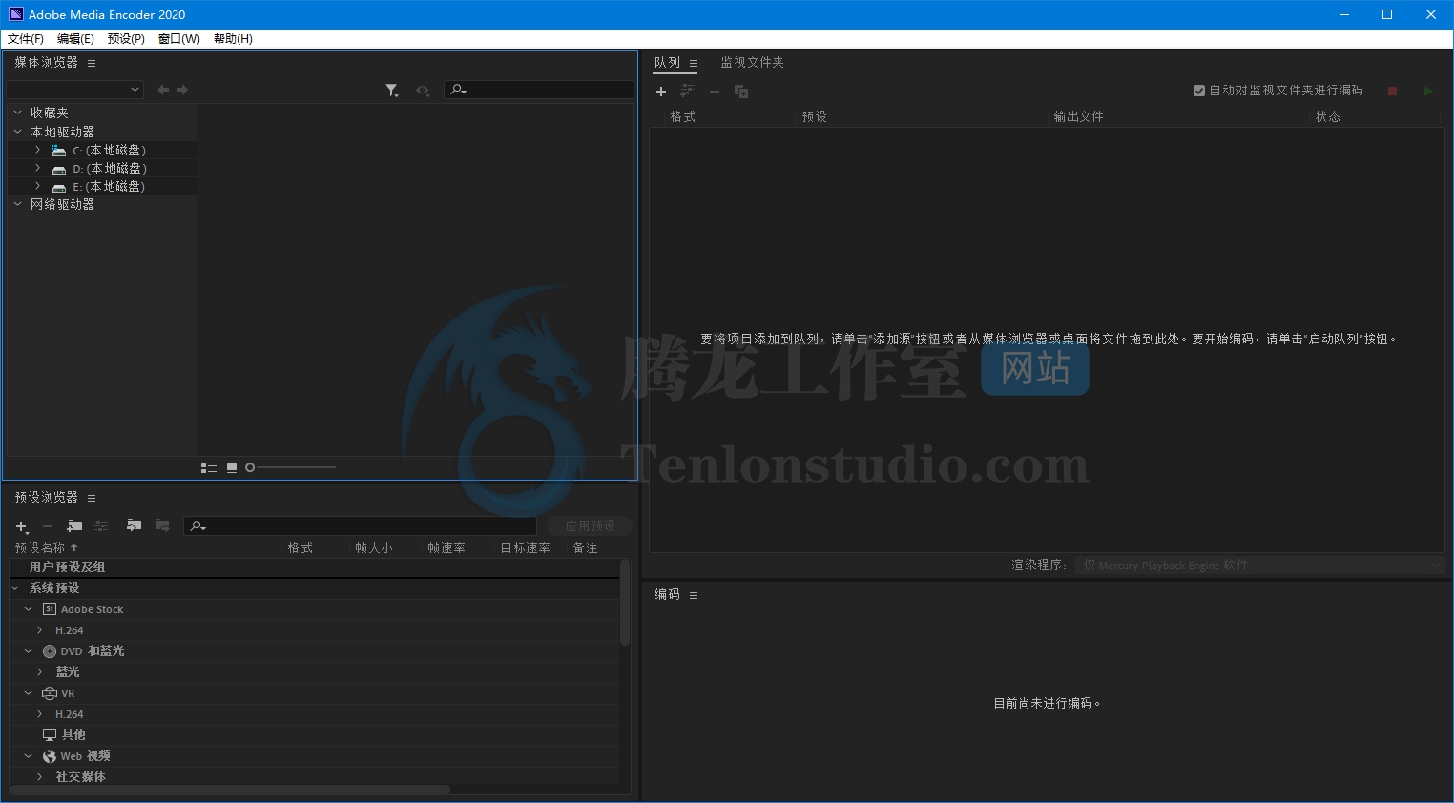The height and width of the screenshot is (803, 1454).
Task: Click the eye view-as icon in Media Browser
Action: (x=423, y=90)
